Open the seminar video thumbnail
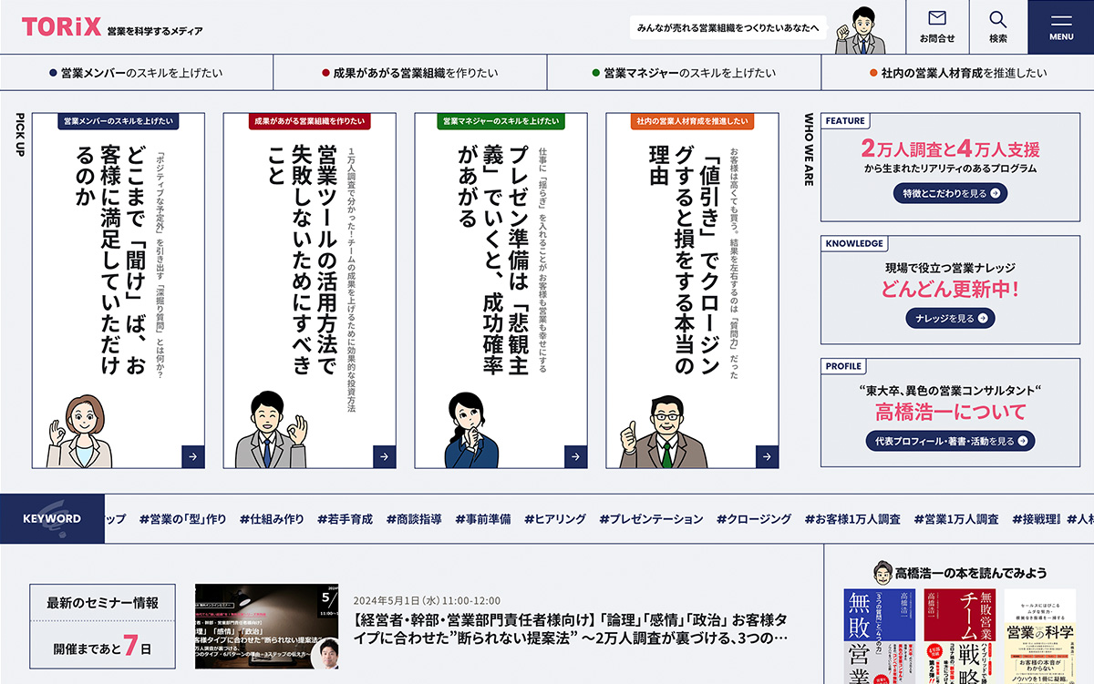Viewport: 1094px width, 684px height. click(x=266, y=627)
